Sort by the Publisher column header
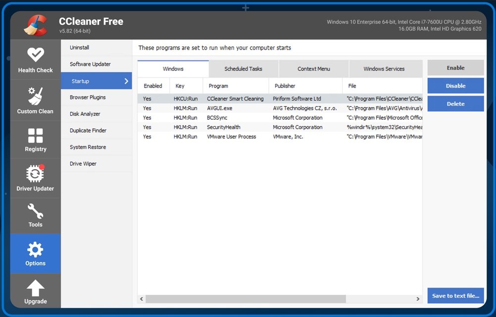 305,86
